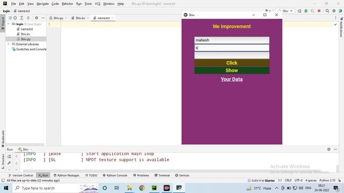Open Project panel gear options
The width and height of the screenshot is (344, 193).
[x=37, y=18]
